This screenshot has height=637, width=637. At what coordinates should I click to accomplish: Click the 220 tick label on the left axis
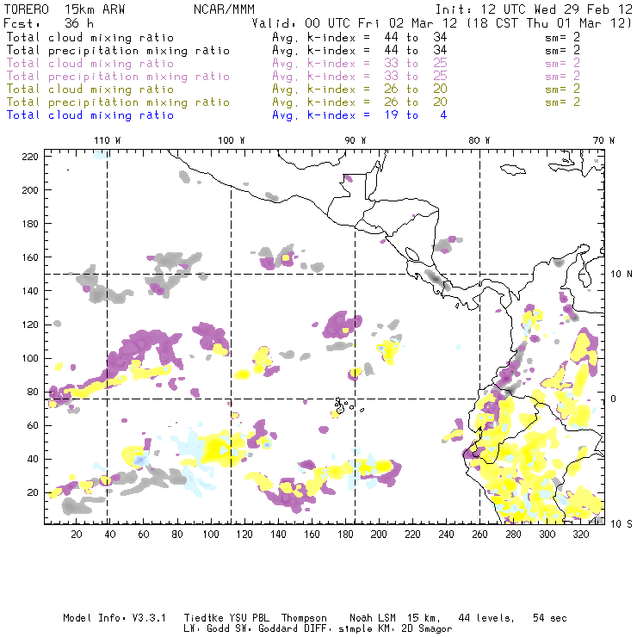pyautogui.click(x=30, y=157)
